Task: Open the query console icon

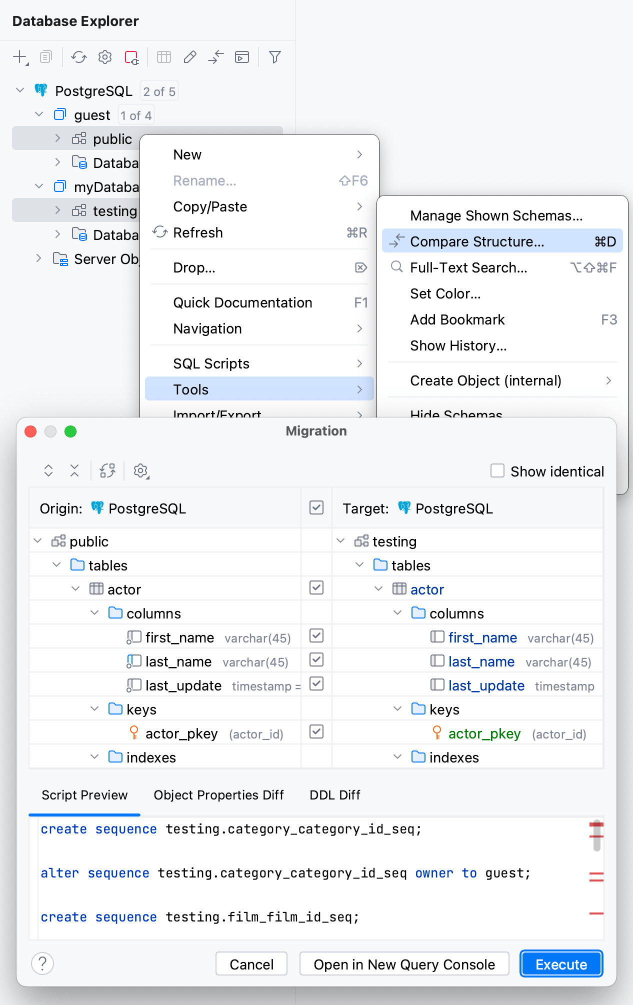Action: pos(242,57)
